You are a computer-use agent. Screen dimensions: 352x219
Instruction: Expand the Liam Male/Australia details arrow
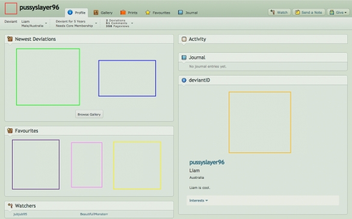(46, 23)
